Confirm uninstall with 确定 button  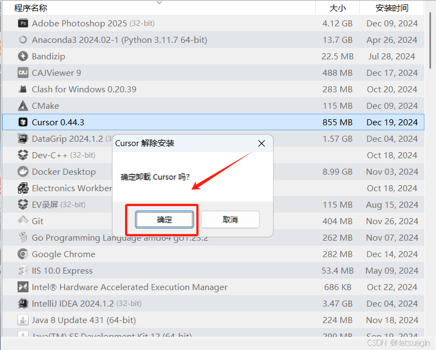pyautogui.click(x=165, y=220)
